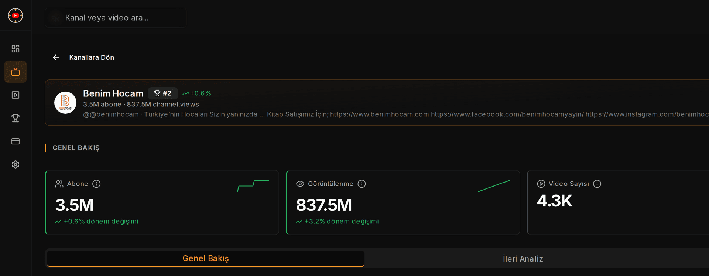709x276 pixels.
Task: Open the rankings trophy icon in sidebar
Action: click(x=16, y=118)
